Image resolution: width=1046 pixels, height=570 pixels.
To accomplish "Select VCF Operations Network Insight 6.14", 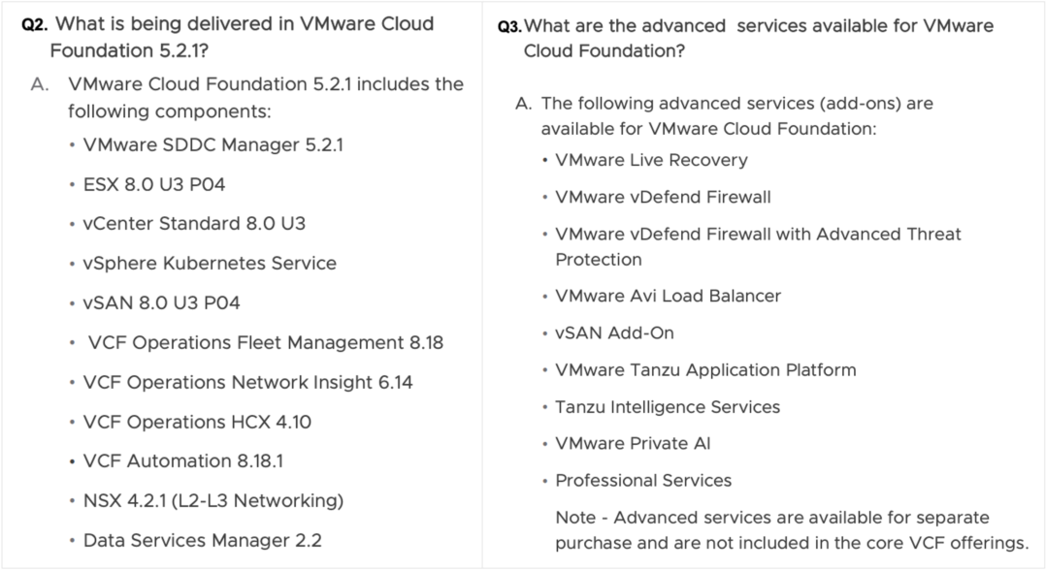I will point(247,383).
